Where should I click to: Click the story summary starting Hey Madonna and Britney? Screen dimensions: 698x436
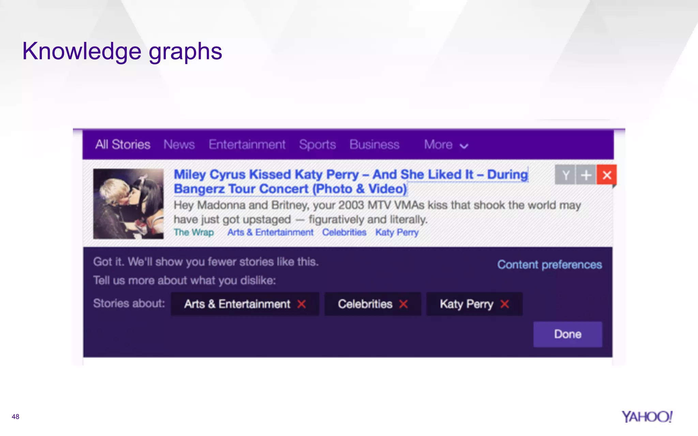[377, 212]
